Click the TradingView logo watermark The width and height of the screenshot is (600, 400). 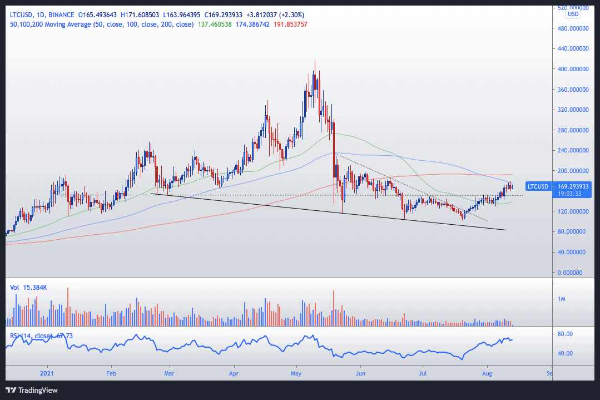[31, 391]
